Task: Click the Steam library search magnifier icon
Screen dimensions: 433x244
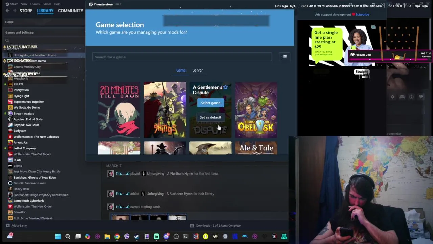Action: 7,41
